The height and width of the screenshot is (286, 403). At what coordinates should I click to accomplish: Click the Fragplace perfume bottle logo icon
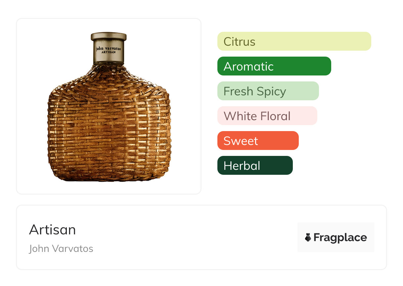click(308, 237)
